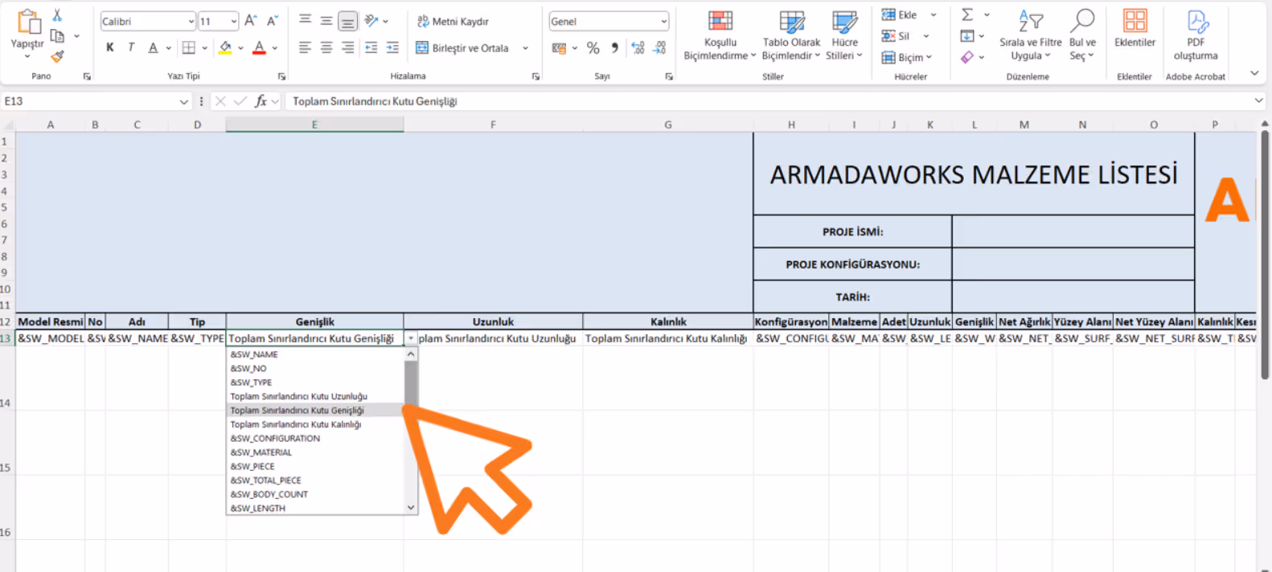1272x572 pixels.
Task: Open Biçim format menu
Action: click(906, 57)
